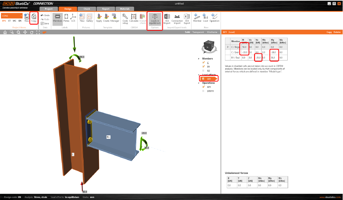Add a new Operation from ribbon
The height and width of the screenshot is (200, 343).
pos(214,18)
